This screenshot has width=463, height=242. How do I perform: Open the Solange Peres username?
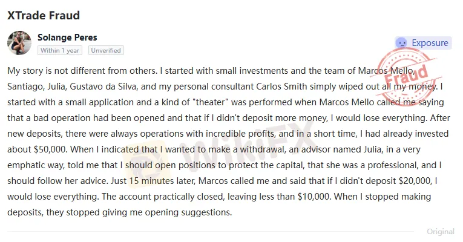click(x=67, y=38)
